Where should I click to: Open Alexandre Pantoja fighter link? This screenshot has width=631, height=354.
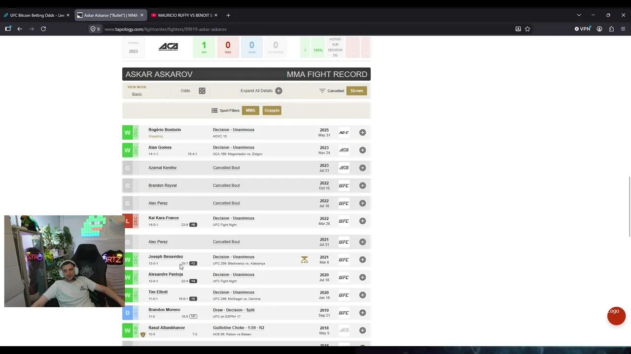[x=166, y=274]
